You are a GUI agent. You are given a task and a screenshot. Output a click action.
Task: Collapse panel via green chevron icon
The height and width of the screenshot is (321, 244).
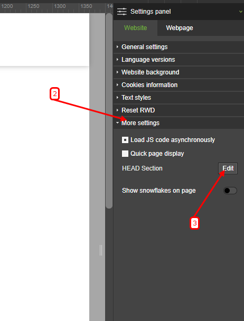point(241,12)
